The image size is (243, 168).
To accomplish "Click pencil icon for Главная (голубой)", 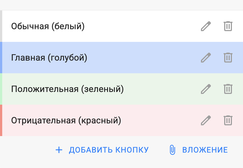I will (x=206, y=58).
